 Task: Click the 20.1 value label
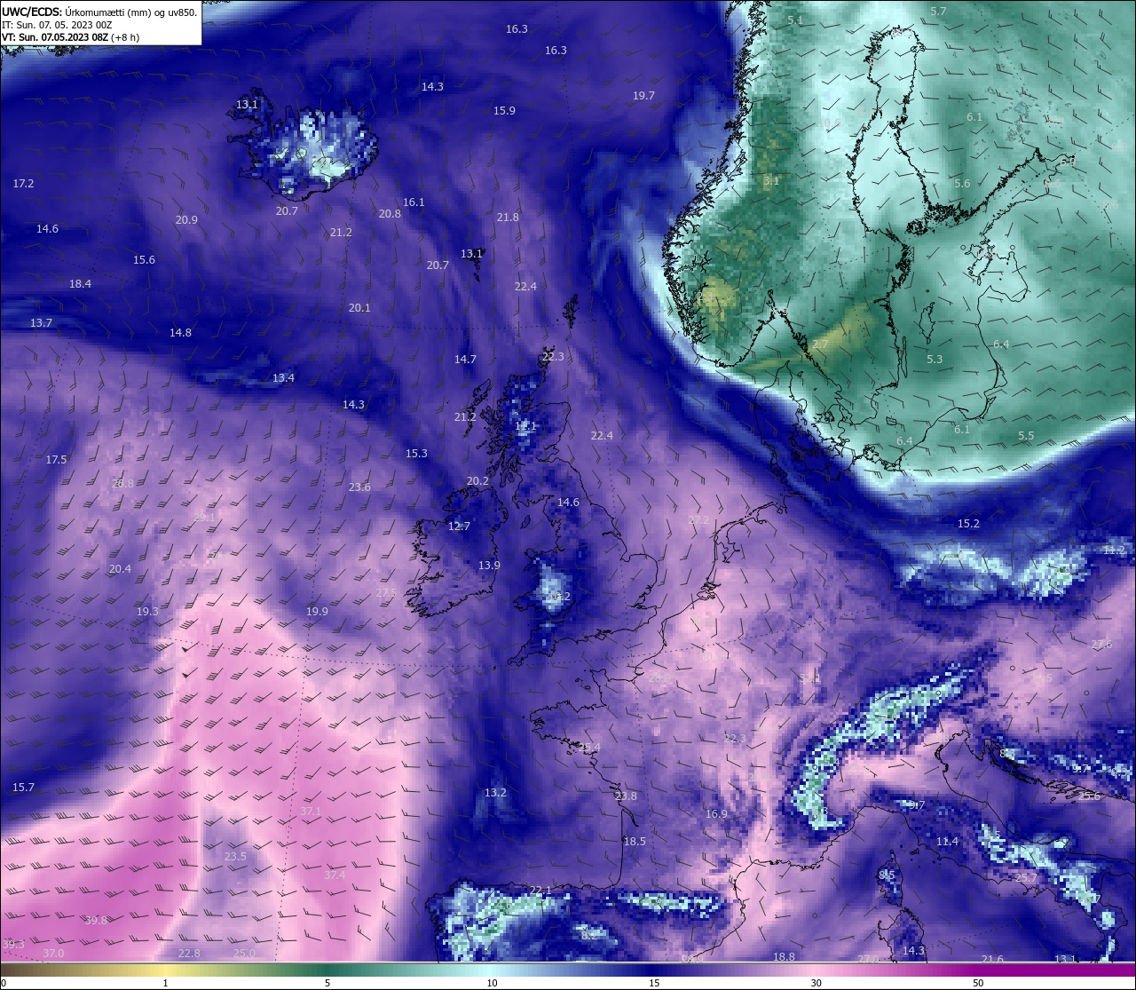359,308
